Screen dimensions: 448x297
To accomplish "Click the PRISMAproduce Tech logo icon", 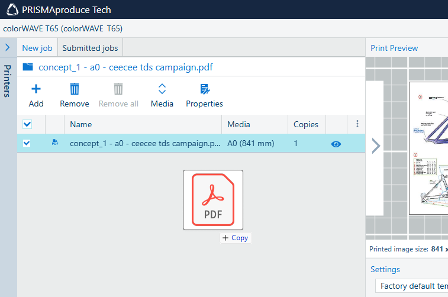I will coord(12,9).
